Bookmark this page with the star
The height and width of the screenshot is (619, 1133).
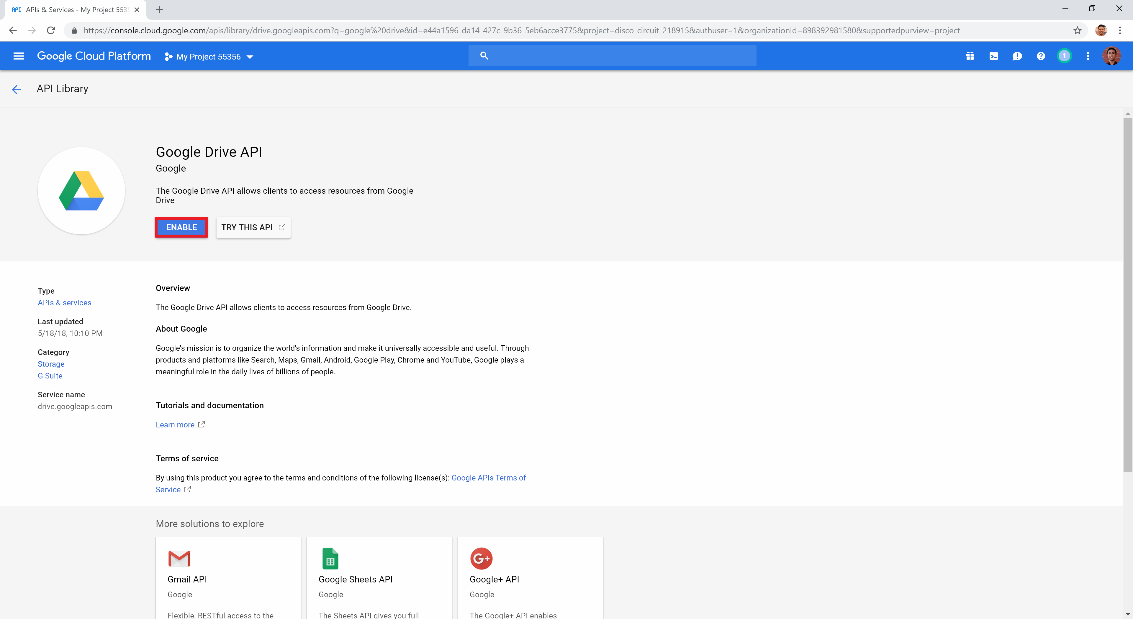click(1077, 30)
